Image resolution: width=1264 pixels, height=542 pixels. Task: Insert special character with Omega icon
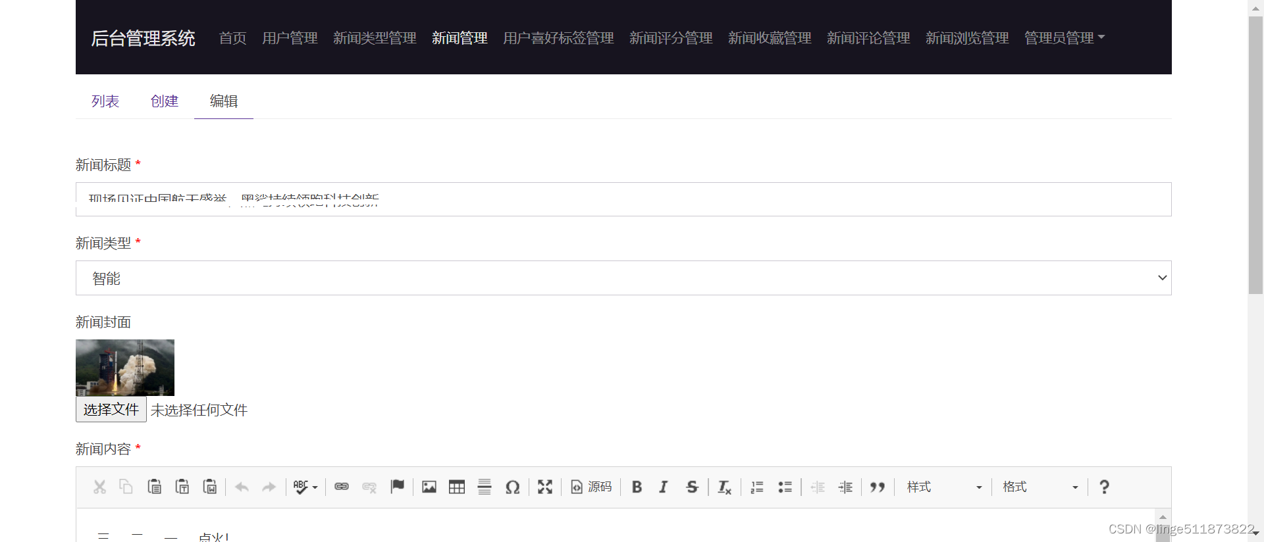coord(513,487)
